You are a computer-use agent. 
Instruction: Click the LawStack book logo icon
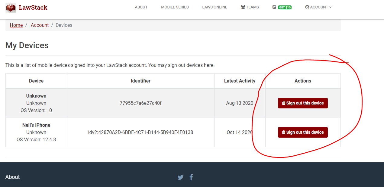[11, 8]
